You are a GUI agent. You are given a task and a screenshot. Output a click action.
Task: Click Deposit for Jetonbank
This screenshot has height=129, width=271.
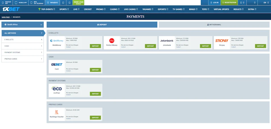[x=205, y=46]
